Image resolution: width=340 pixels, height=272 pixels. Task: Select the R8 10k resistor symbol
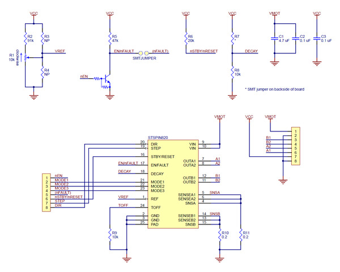point(232,73)
